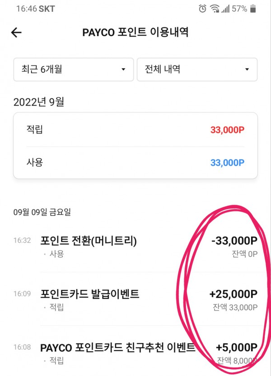The width and height of the screenshot is (271, 376).
Task: Tap the 33,000P blue used total
Action: (227, 162)
